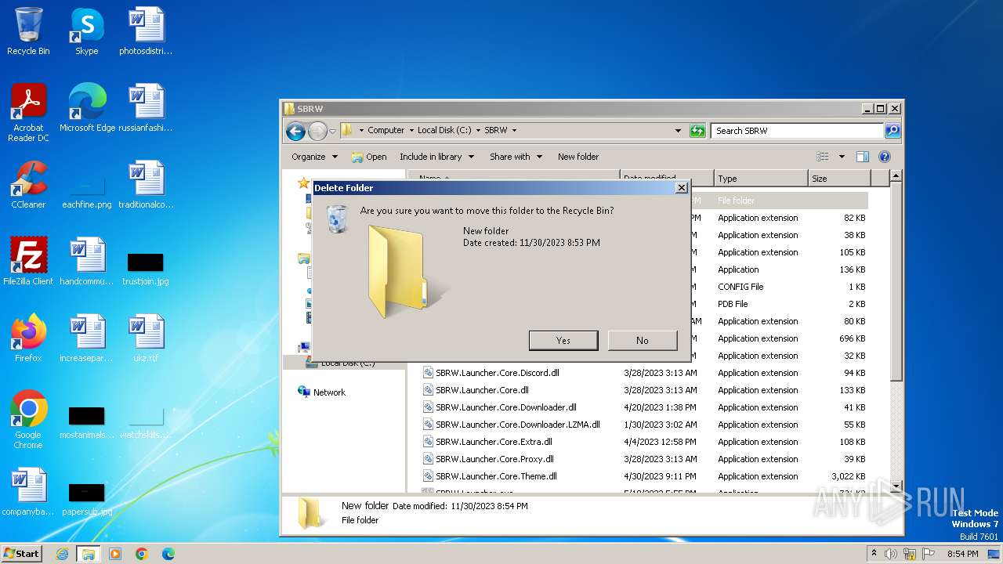Launch Microsoft Edge desktop shortcut
The image size is (1003, 564).
(x=87, y=109)
